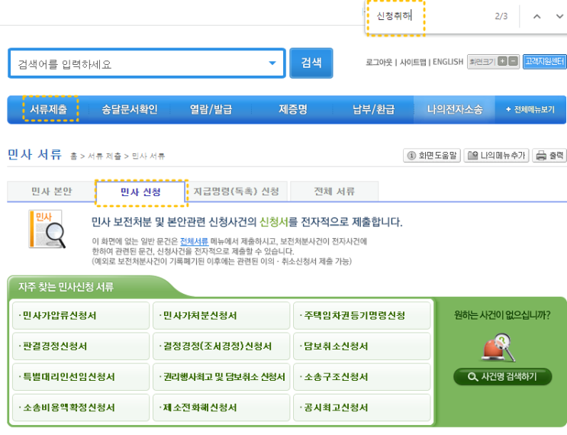Open the 열람/발급 menu
Image resolution: width=567 pixels, height=435 pixels.
(x=211, y=109)
